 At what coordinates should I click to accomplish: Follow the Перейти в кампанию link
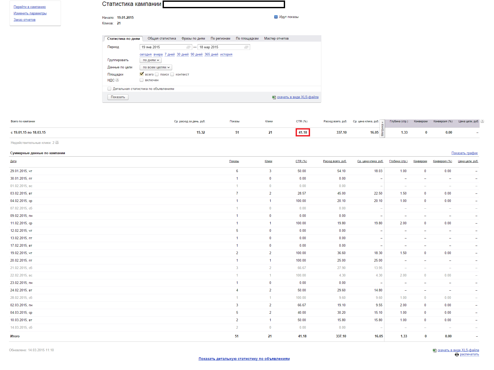[x=30, y=7]
